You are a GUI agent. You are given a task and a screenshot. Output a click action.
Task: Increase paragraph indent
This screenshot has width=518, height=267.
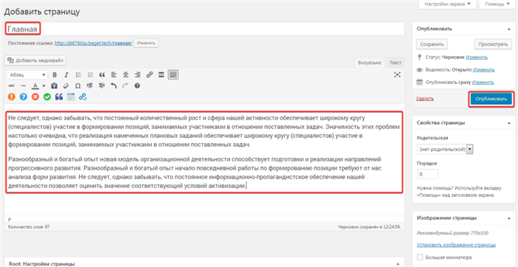click(101, 86)
